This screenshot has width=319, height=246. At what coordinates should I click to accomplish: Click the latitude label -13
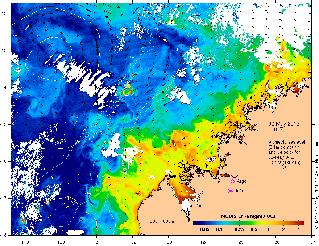click(x=4, y=51)
